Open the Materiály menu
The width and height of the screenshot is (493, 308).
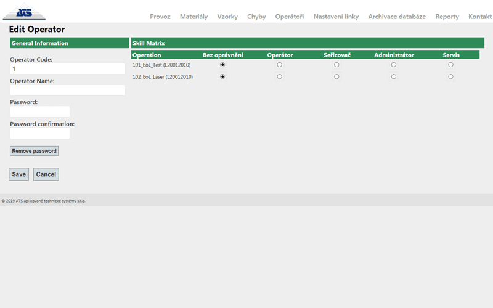(x=194, y=17)
